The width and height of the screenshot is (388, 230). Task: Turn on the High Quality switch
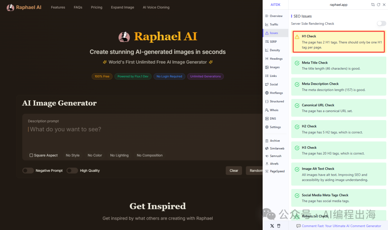tap(72, 171)
